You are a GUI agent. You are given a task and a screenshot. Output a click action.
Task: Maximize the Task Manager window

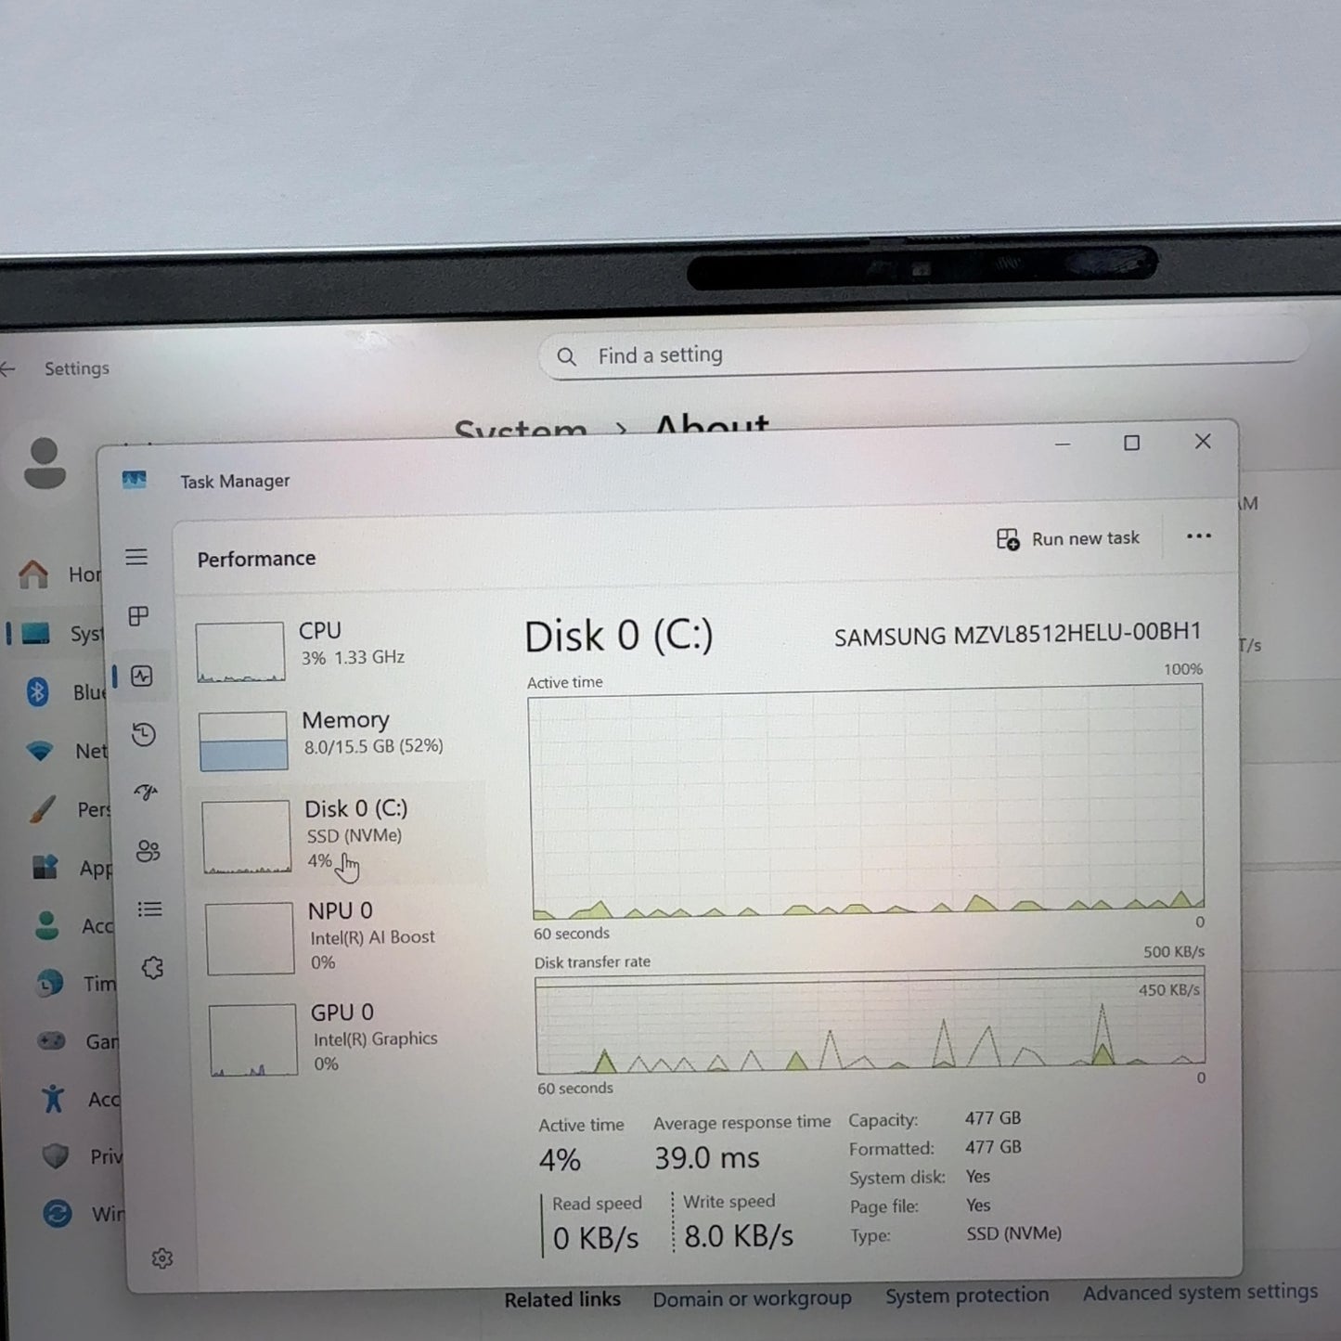tap(1131, 444)
